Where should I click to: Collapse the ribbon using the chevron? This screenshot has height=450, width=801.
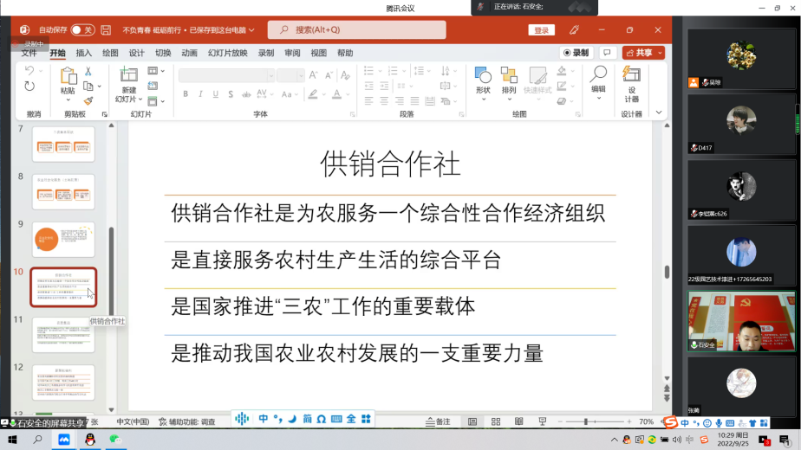659,112
